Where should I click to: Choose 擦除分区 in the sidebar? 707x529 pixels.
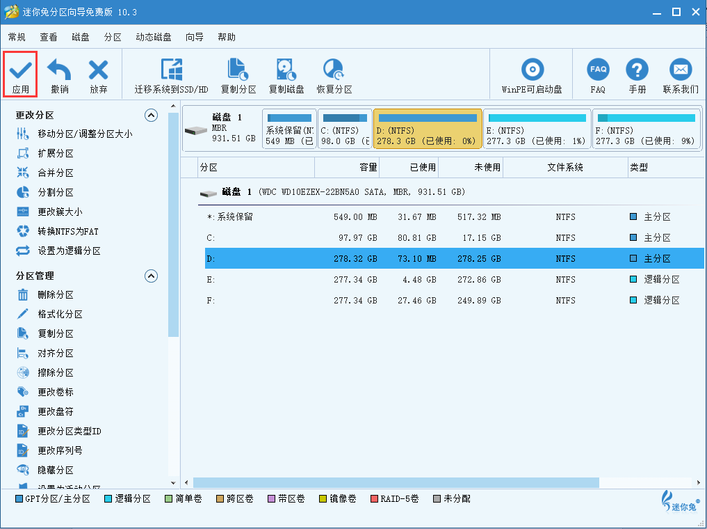click(x=44, y=372)
